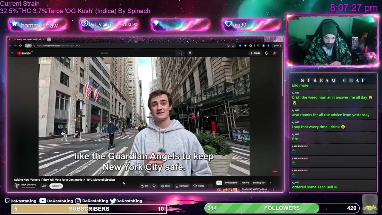Open the more actions ellipsis under video
This screenshot has width=382, height=215.
pos(210,186)
